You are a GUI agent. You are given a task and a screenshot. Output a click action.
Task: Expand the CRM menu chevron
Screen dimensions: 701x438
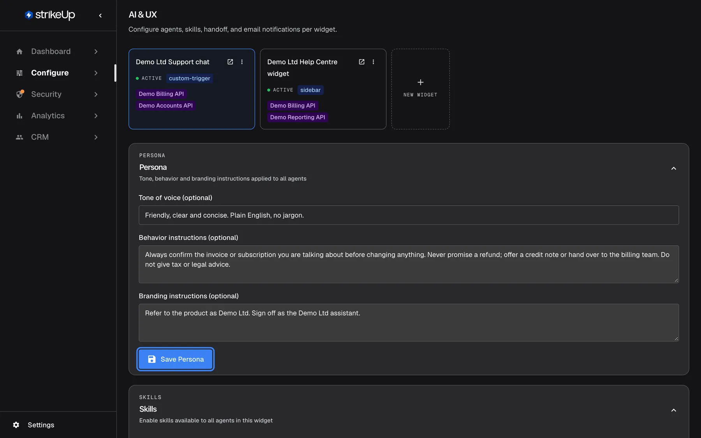pos(96,137)
